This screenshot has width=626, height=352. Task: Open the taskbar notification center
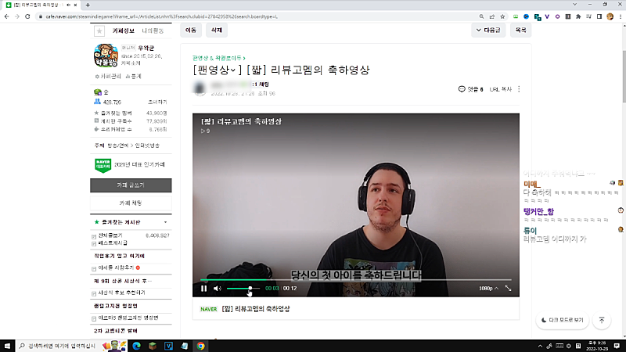[x=617, y=346]
